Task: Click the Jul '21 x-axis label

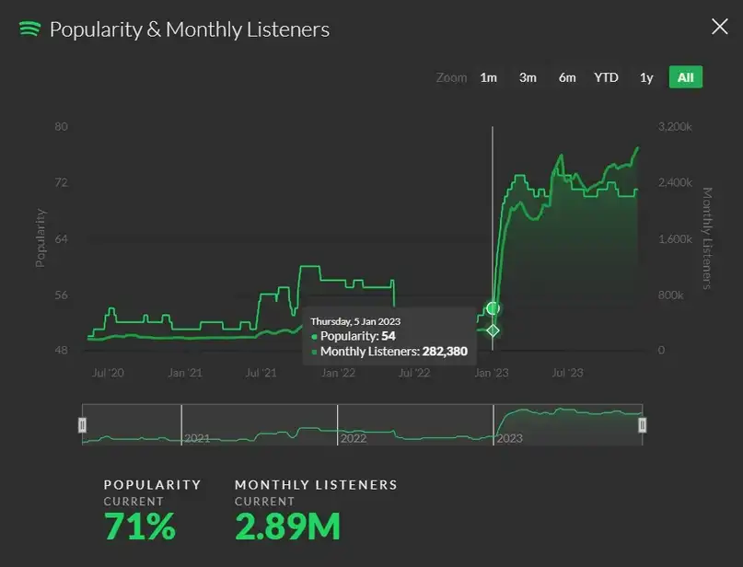Action: [x=261, y=373]
